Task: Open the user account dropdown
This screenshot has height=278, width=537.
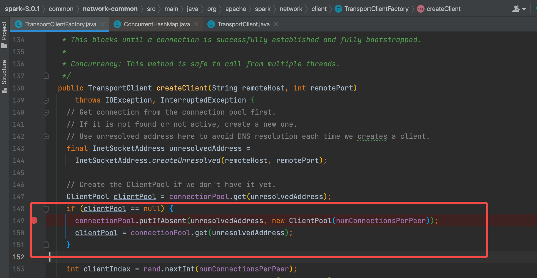Action: [519, 9]
